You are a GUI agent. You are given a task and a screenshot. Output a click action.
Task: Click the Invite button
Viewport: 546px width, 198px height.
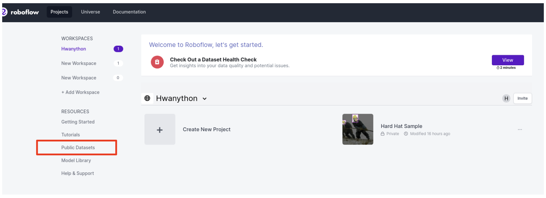(523, 98)
